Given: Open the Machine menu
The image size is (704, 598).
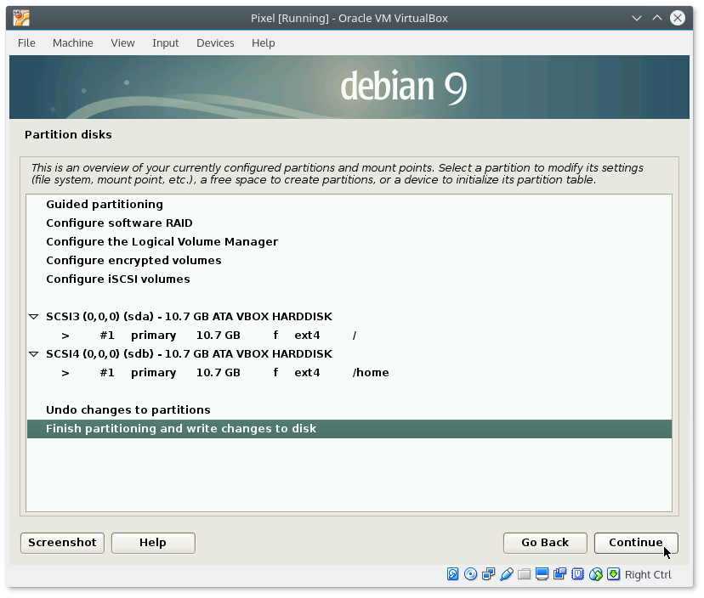Looking at the screenshot, I should tap(73, 43).
